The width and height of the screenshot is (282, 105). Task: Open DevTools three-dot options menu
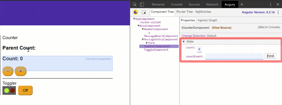(x=270, y=4)
